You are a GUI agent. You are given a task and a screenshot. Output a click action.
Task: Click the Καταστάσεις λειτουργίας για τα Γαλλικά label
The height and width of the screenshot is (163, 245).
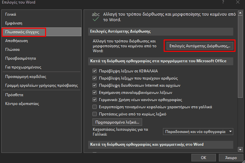(120, 132)
